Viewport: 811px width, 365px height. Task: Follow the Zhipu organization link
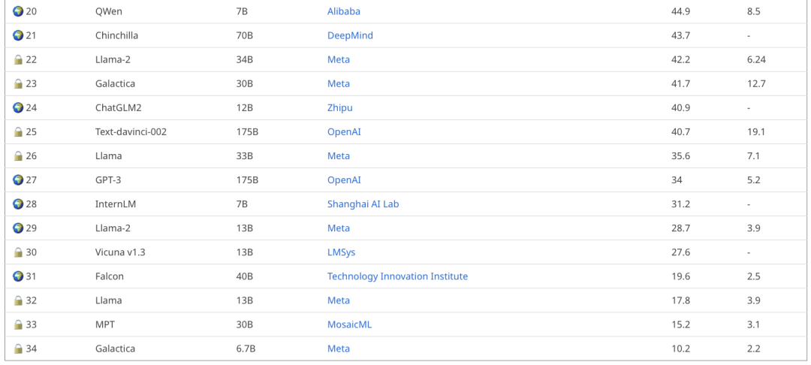point(340,108)
